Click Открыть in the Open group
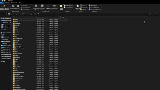Viewport: 160px width, 90px height. click(83, 5)
